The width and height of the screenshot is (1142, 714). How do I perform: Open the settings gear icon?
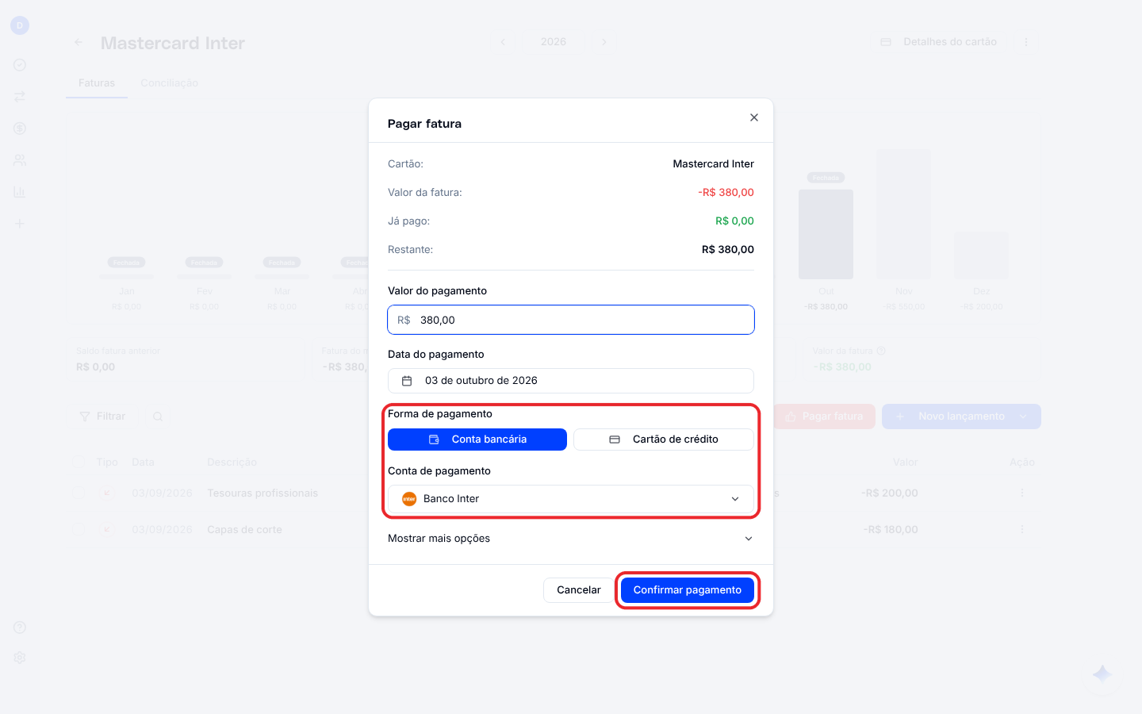[x=20, y=658]
